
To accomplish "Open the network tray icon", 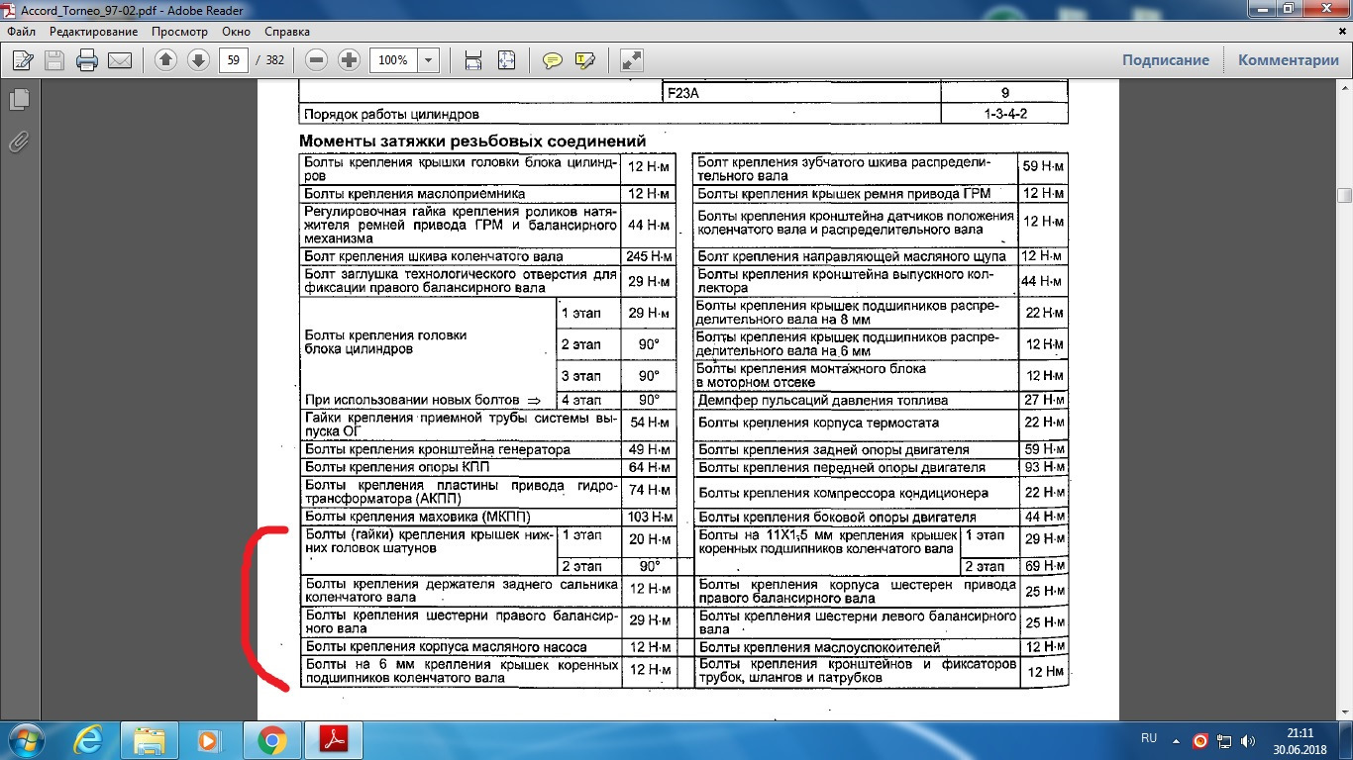I will pos(1224,739).
